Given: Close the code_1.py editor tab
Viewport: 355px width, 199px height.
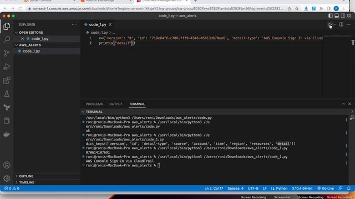Looking at the screenshot, I should pyautogui.click(x=110, y=24).
